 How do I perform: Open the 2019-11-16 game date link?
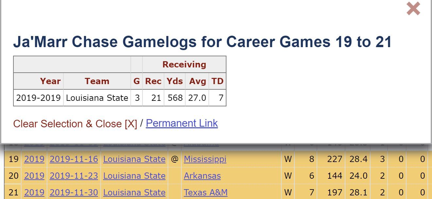point(74,159)
